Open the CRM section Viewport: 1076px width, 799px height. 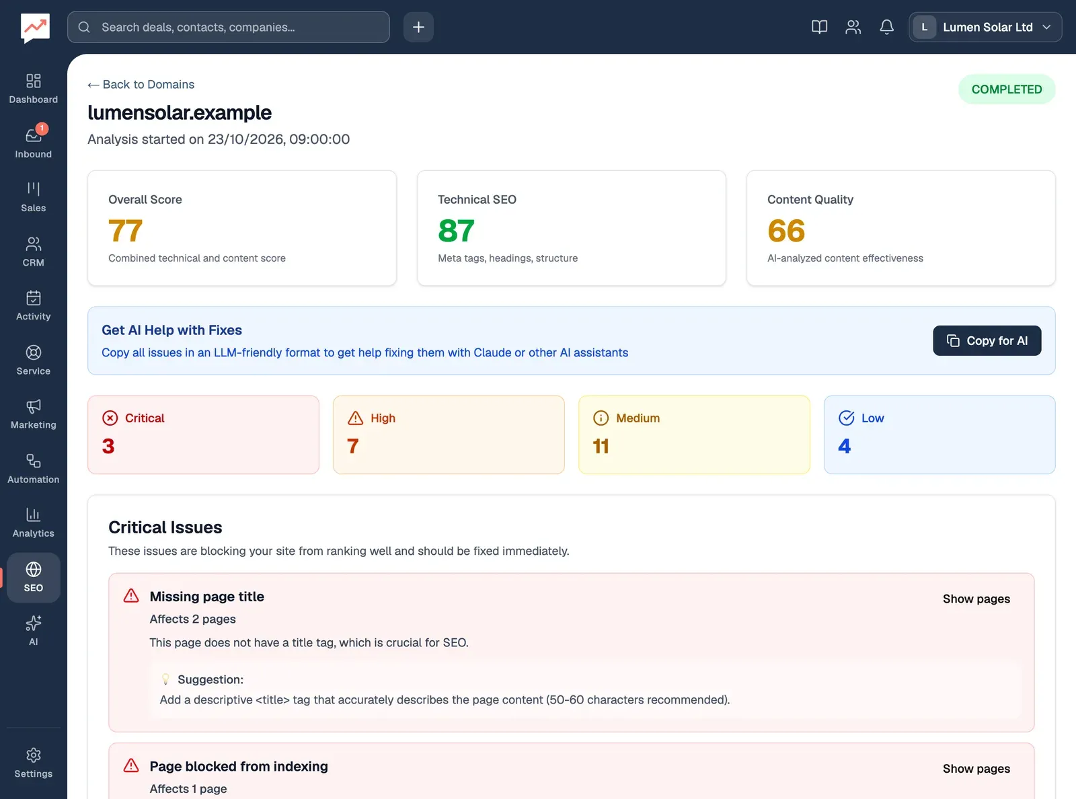point(33,252)
